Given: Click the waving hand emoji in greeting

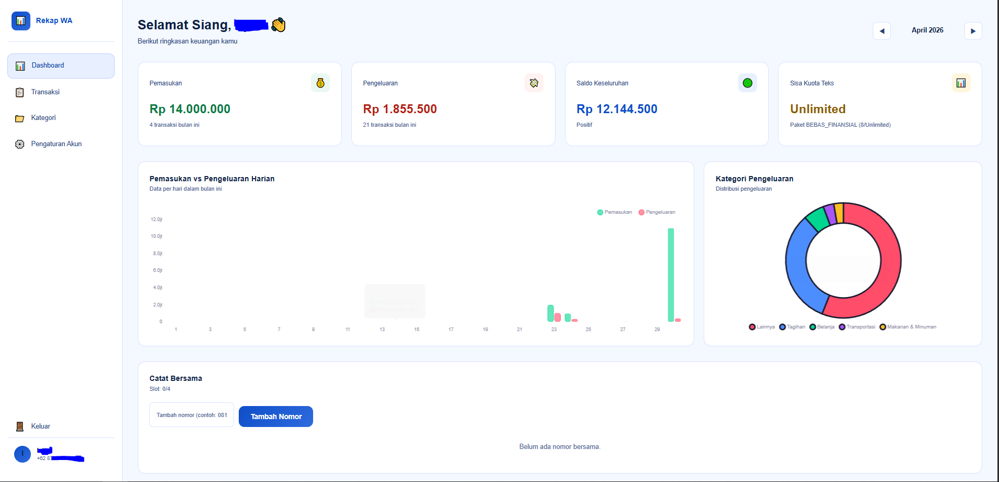Looking at the screenshot, I should [x=279, y=25].
